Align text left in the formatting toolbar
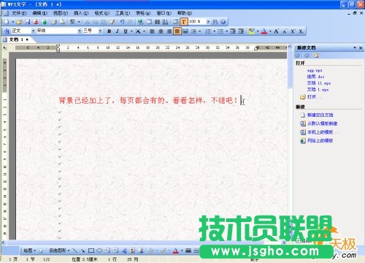365x263 pixels. [152, 31]
